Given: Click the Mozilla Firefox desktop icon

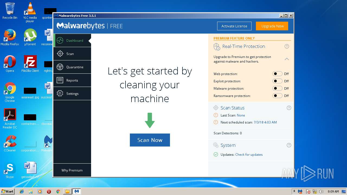Looking at the screenshot, I should (x=10, y=37).
